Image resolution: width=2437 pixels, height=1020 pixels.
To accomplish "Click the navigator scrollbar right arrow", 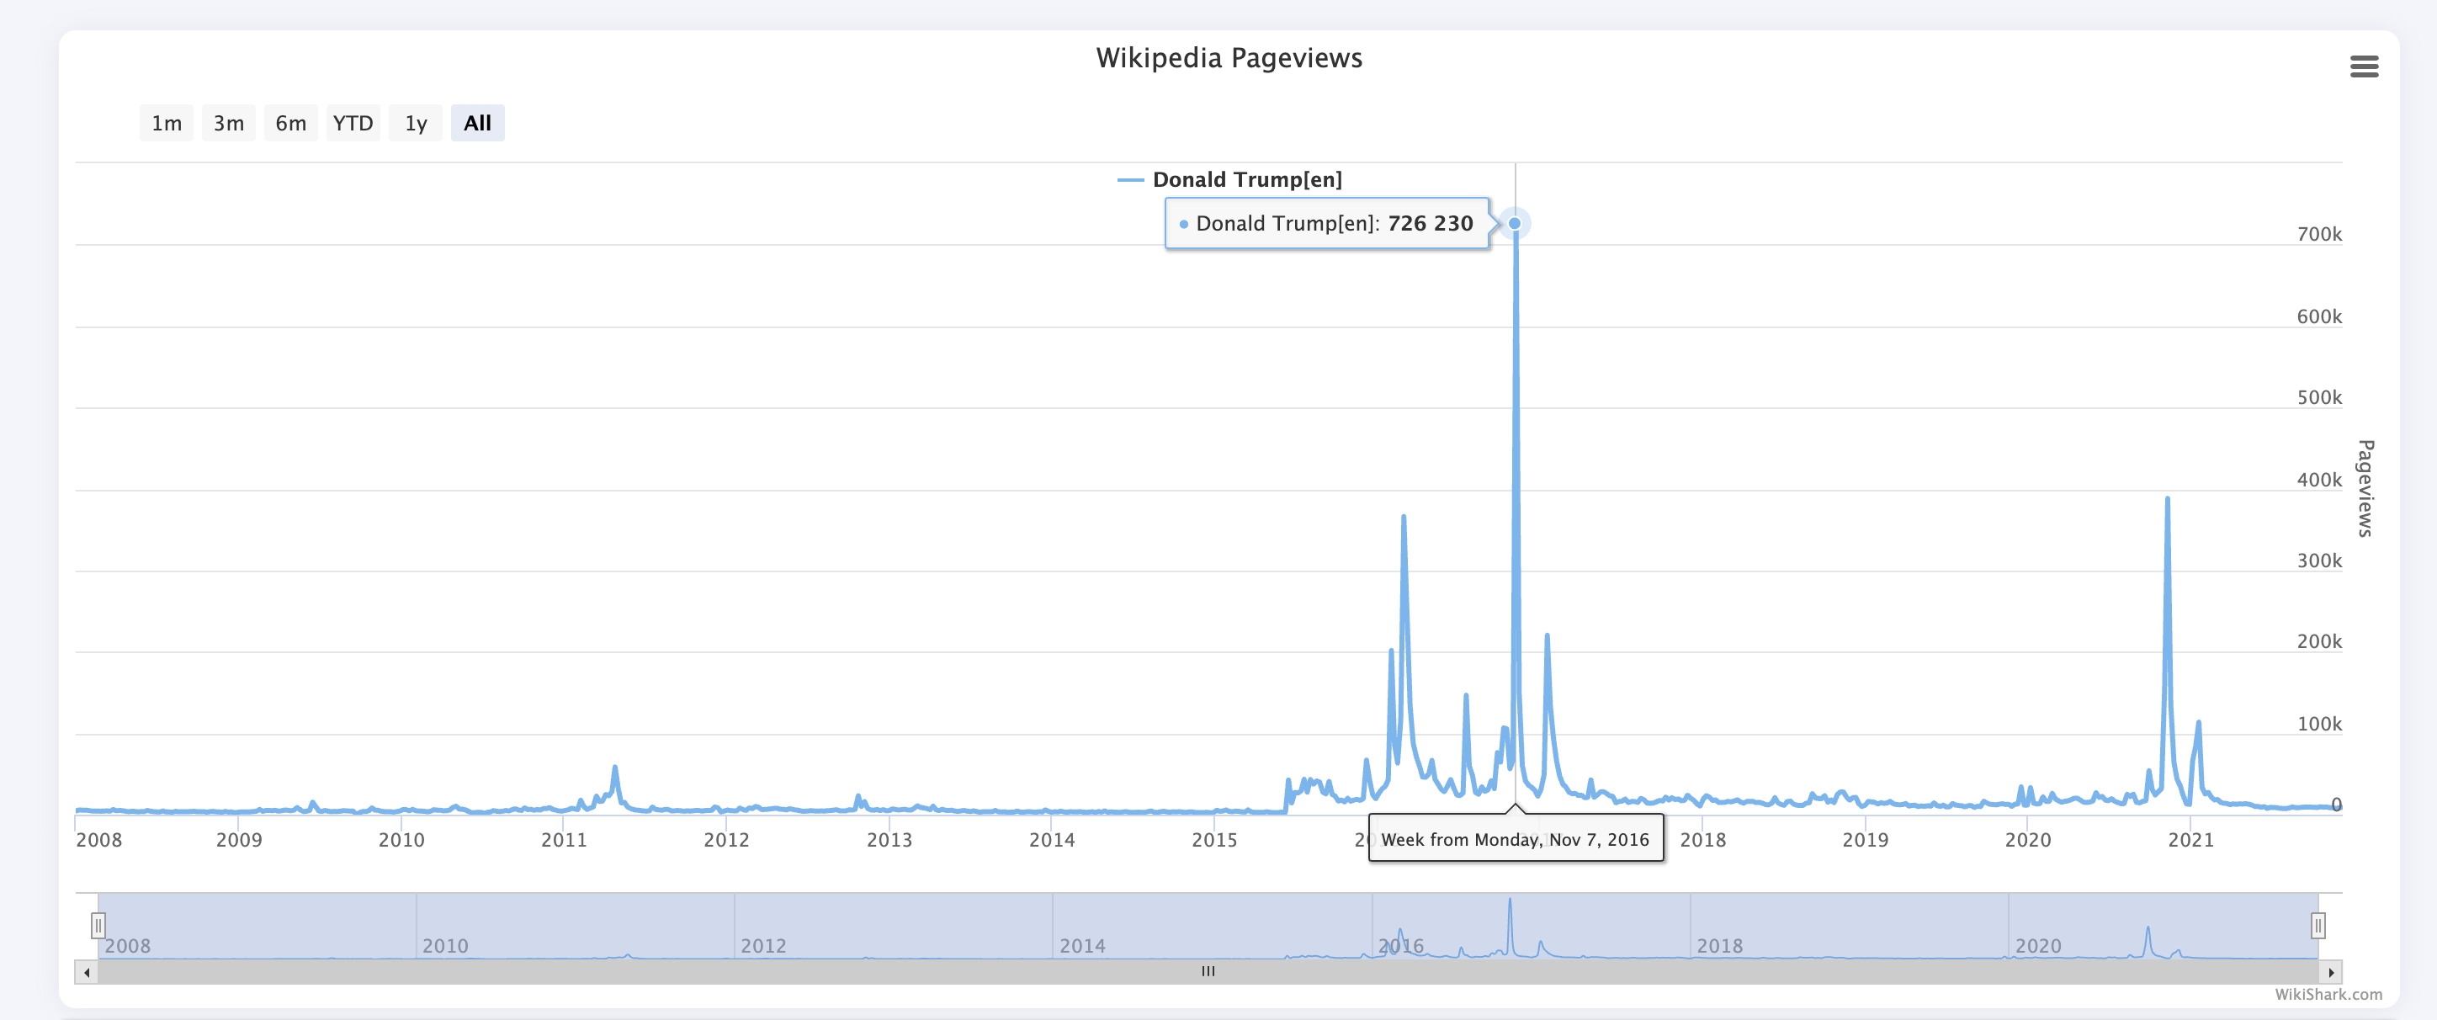I will click(2331, 972).
